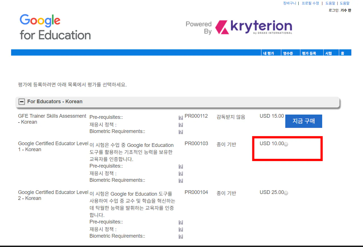The width and height of the screenshot is (363, 247).
Task: Click the code PR000103
Action: [196, 143]
